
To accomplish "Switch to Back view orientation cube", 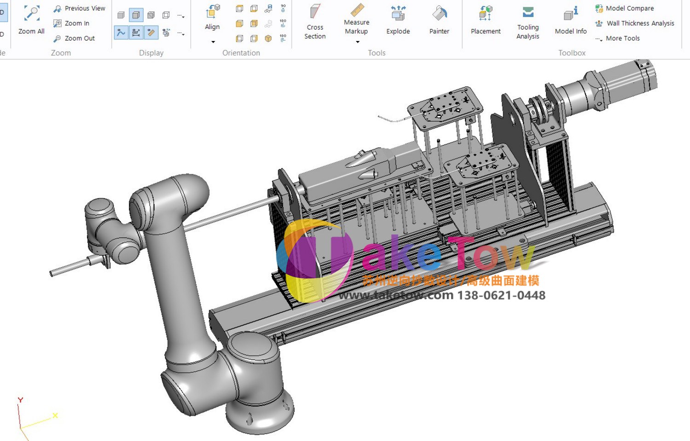I will [x=254, y=23].
